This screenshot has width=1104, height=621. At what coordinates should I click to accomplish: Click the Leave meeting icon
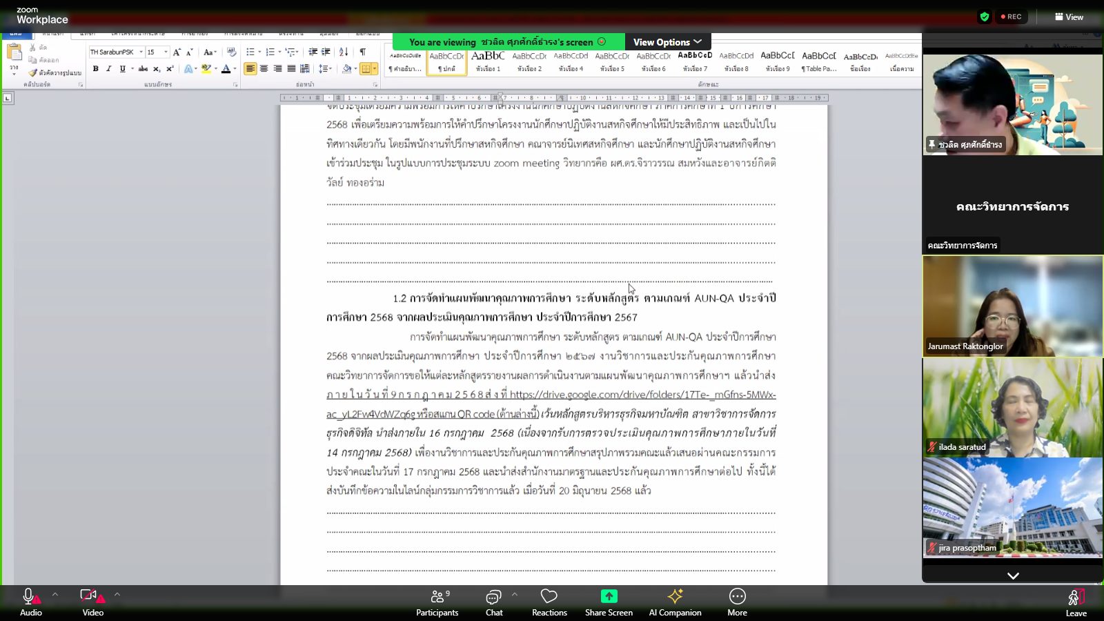pos(1076,597)
